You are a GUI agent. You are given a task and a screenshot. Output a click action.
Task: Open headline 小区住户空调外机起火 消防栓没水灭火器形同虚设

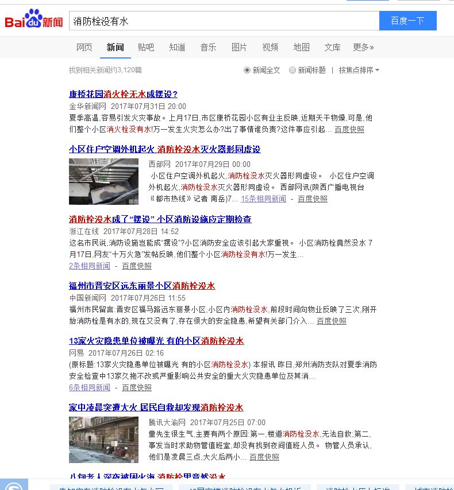(165, 149)
